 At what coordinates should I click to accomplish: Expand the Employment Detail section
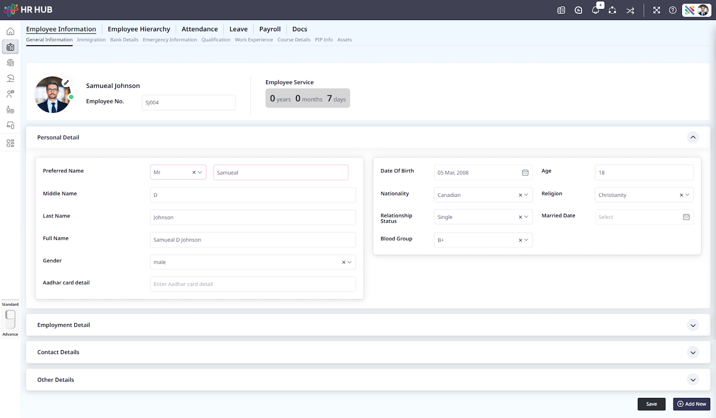click(693, 325)
